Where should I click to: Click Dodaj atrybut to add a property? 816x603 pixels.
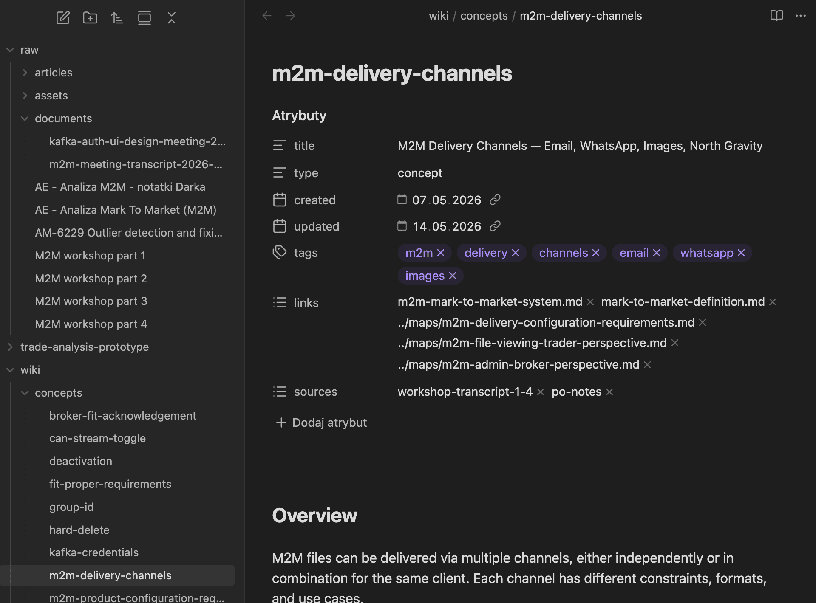click(321, 423)
